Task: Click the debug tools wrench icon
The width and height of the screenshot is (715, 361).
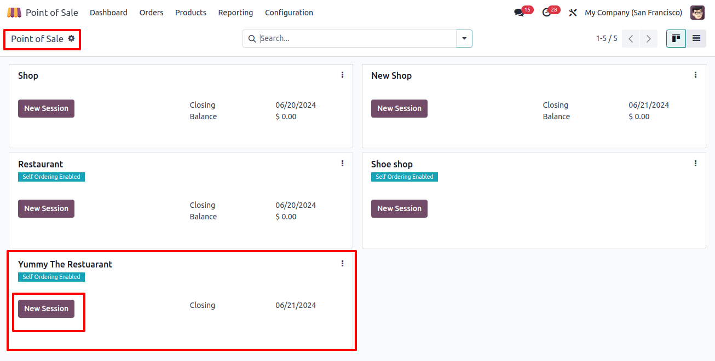Action: (x=573, y=13)
